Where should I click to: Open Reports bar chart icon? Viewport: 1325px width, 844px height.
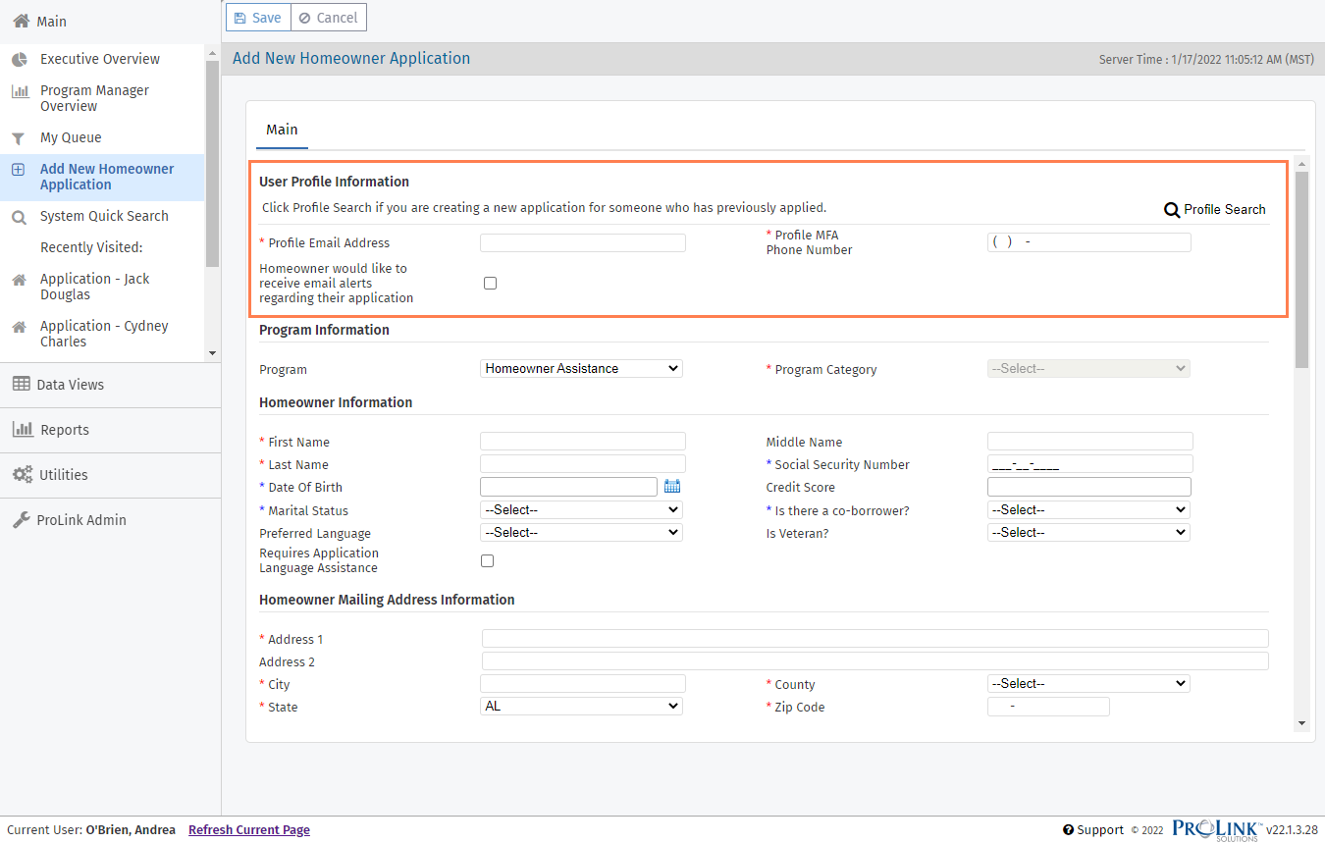tap(23, 430)
